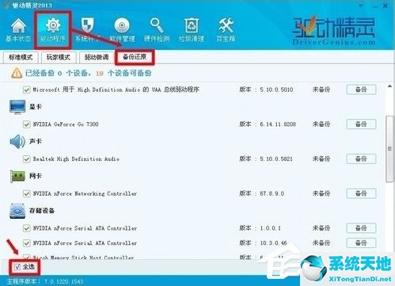This screenshot has width=395, height=286.
Task: Click the 声卡 category label
Action: click(36, 141)
